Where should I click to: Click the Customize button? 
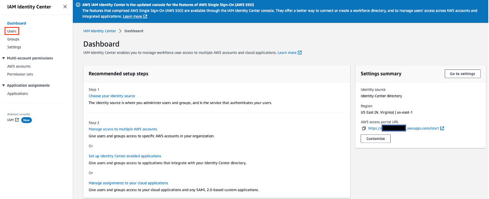click(x=375, y=139)
